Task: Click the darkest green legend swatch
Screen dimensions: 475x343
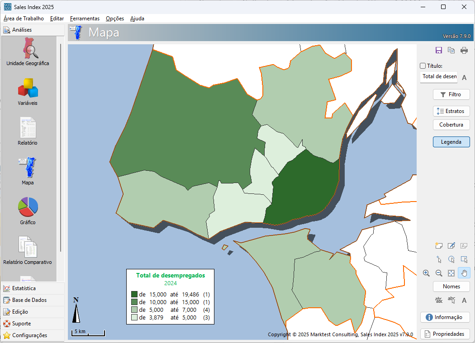Action: pos(134,295)
